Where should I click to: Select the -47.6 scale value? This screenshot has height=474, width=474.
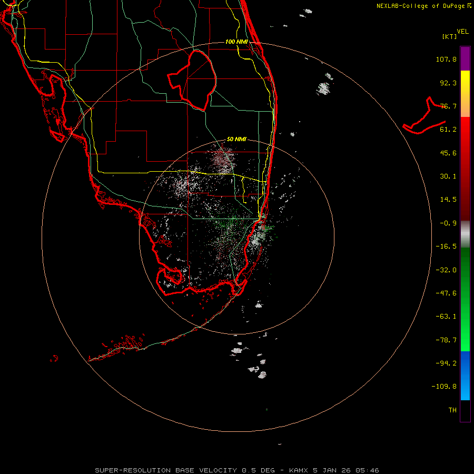[446, 293]
